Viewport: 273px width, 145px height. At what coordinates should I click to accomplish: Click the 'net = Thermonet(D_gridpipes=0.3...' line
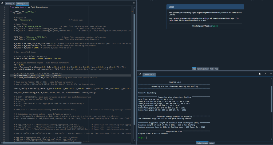[x=70, y=67]
